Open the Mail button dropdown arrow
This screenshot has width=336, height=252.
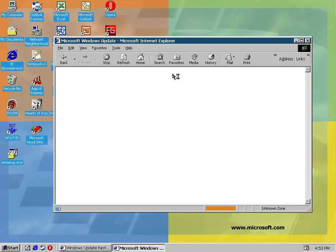[234, 57]
